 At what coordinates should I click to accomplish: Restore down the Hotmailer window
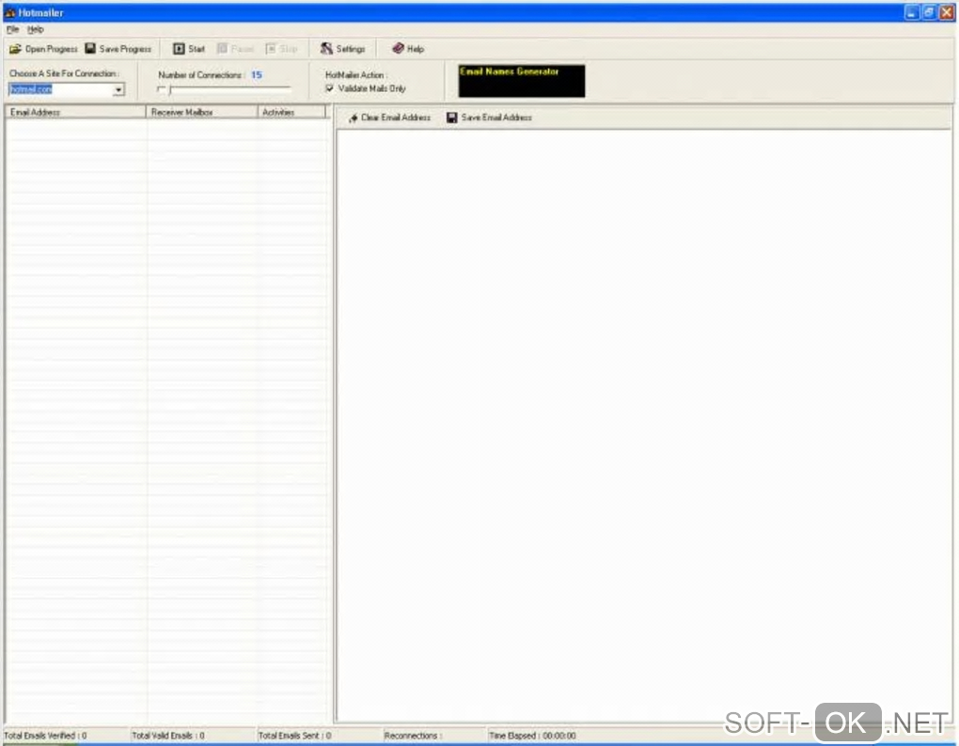click(x=929, y=12)
